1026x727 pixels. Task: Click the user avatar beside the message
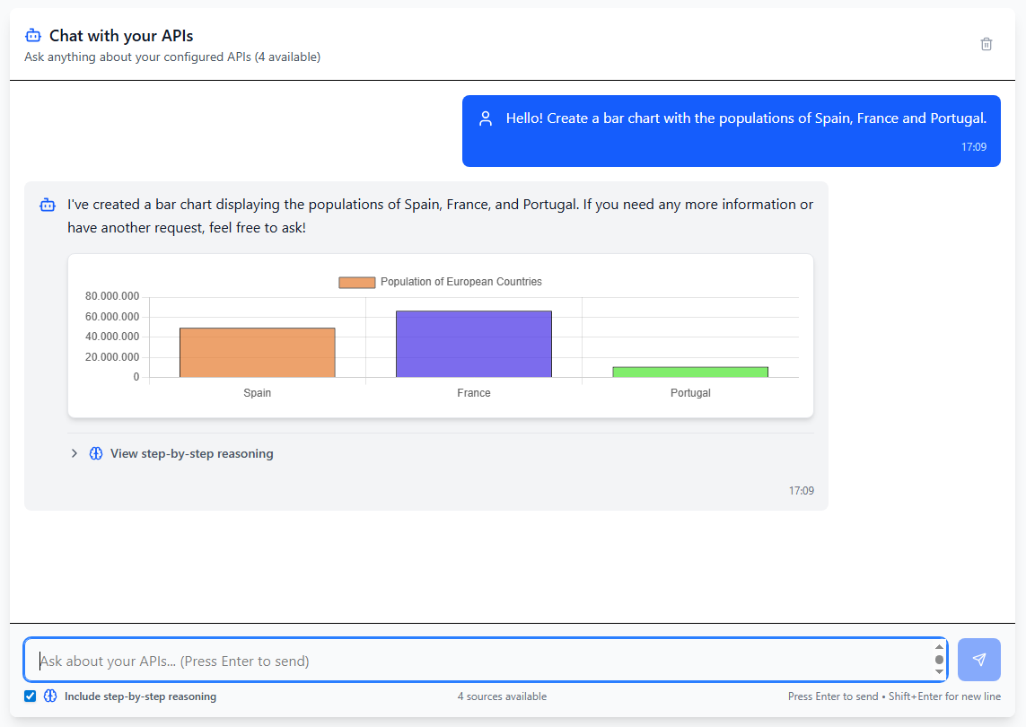[x=486, y=118]
